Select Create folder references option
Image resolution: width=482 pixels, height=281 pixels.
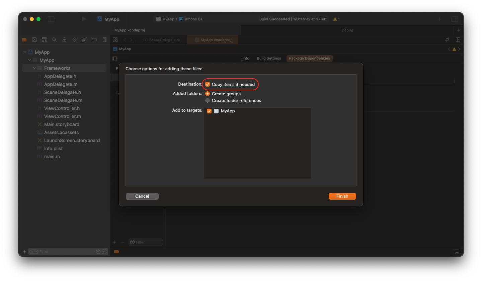click(208, 100)
